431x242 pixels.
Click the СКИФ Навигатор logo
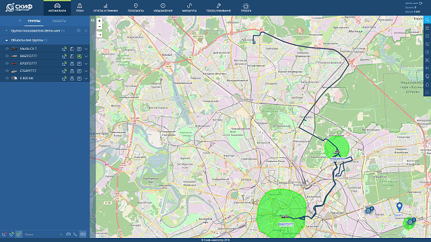pos(19,7)
